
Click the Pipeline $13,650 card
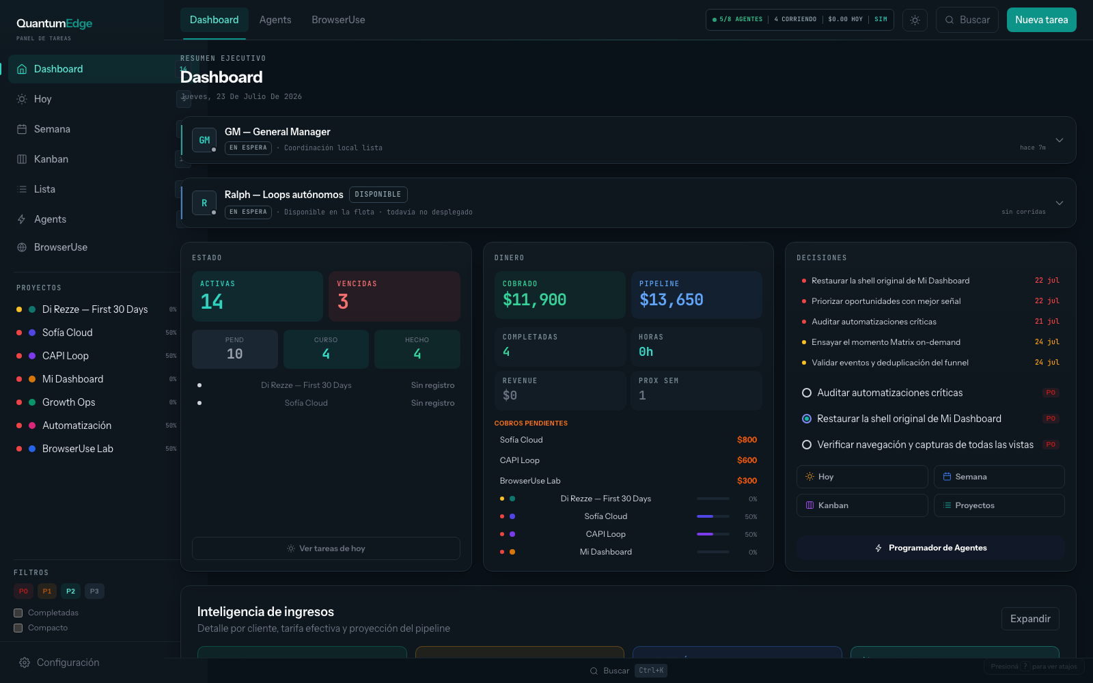[x=697, y=295]
